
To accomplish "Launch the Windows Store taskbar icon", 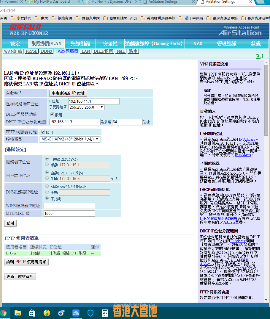I will tap(32, 313).
